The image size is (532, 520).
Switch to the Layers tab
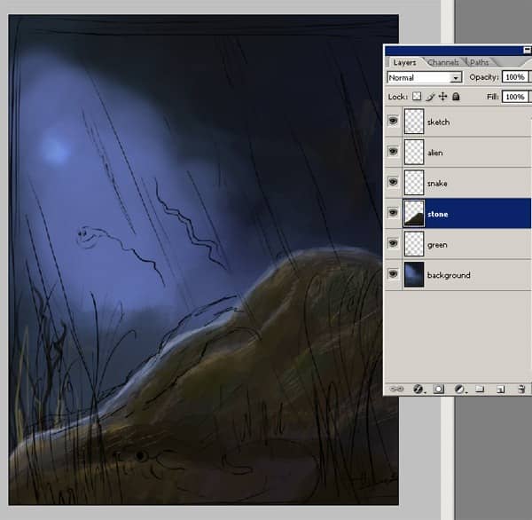tap(404, 62)
